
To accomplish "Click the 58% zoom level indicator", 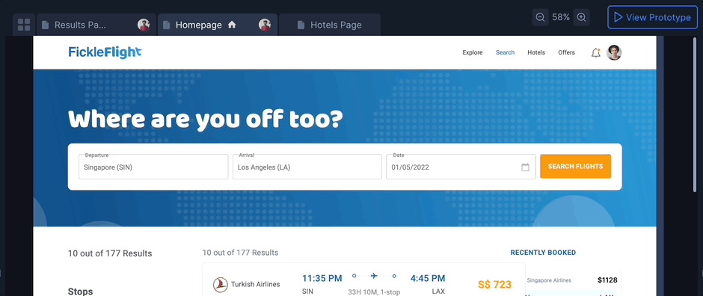I will click(x=561, y=17).
